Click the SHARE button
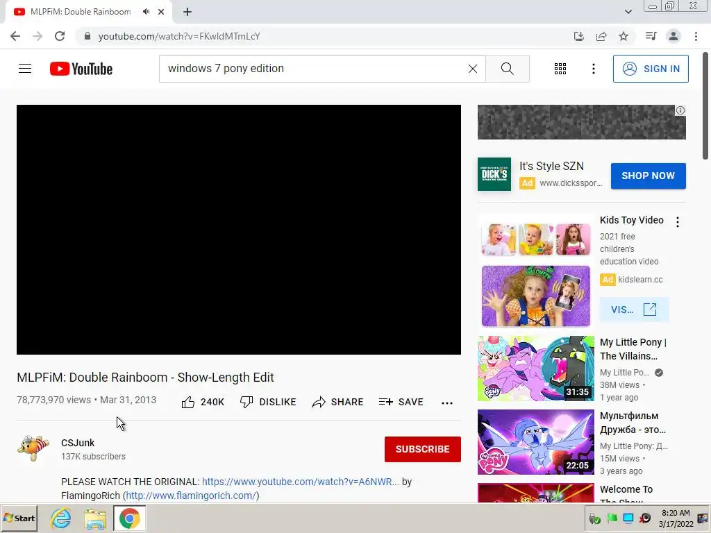The width and height of the screenshot is (711, 533). click(x=338, y=402)
